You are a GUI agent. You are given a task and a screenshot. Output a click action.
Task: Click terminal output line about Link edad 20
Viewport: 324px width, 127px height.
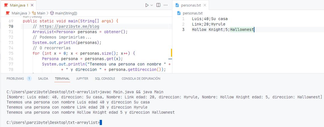click(77, 107)
